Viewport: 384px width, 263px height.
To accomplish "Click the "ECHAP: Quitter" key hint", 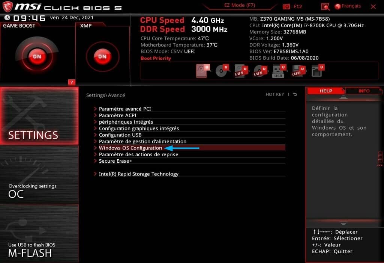I will (x=332, y=251).
